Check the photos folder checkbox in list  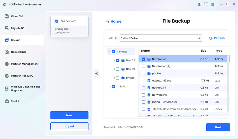(x=143, y=73)
